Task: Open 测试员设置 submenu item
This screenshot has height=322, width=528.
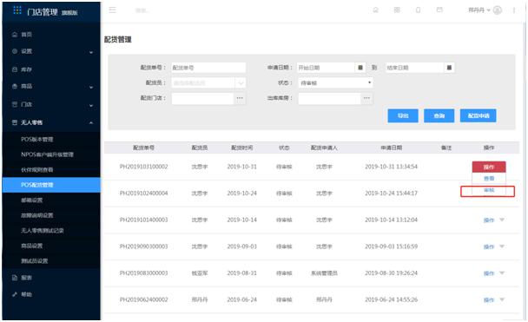Action: click(x=51, y=260)
